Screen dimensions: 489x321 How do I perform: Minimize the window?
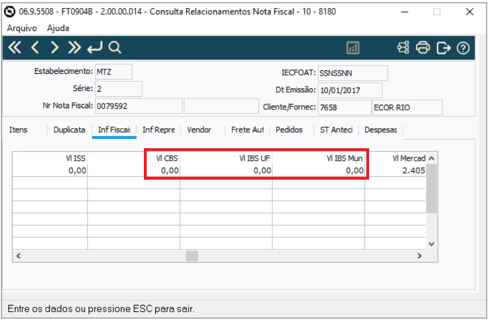(405, 12)
